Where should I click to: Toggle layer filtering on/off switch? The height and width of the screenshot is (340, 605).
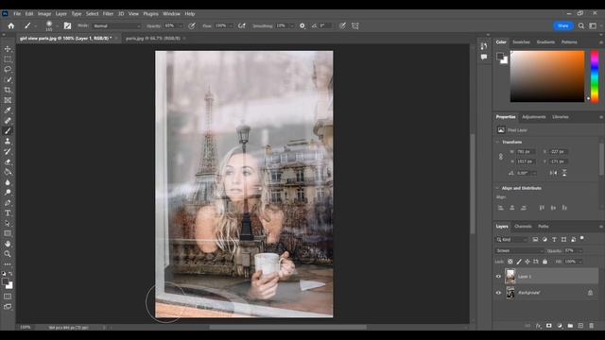click(582, 238)
